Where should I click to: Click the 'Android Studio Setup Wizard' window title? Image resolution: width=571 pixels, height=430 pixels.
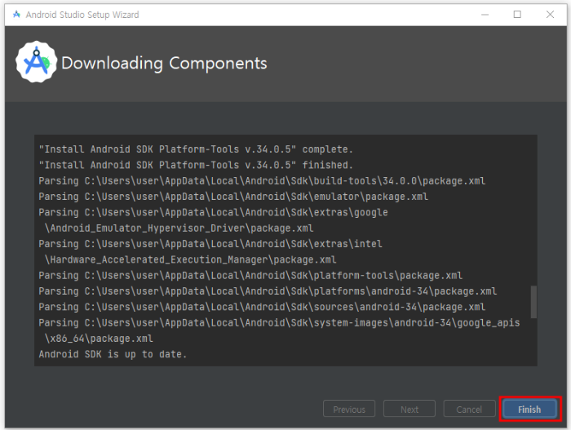(x=82, y=15)
